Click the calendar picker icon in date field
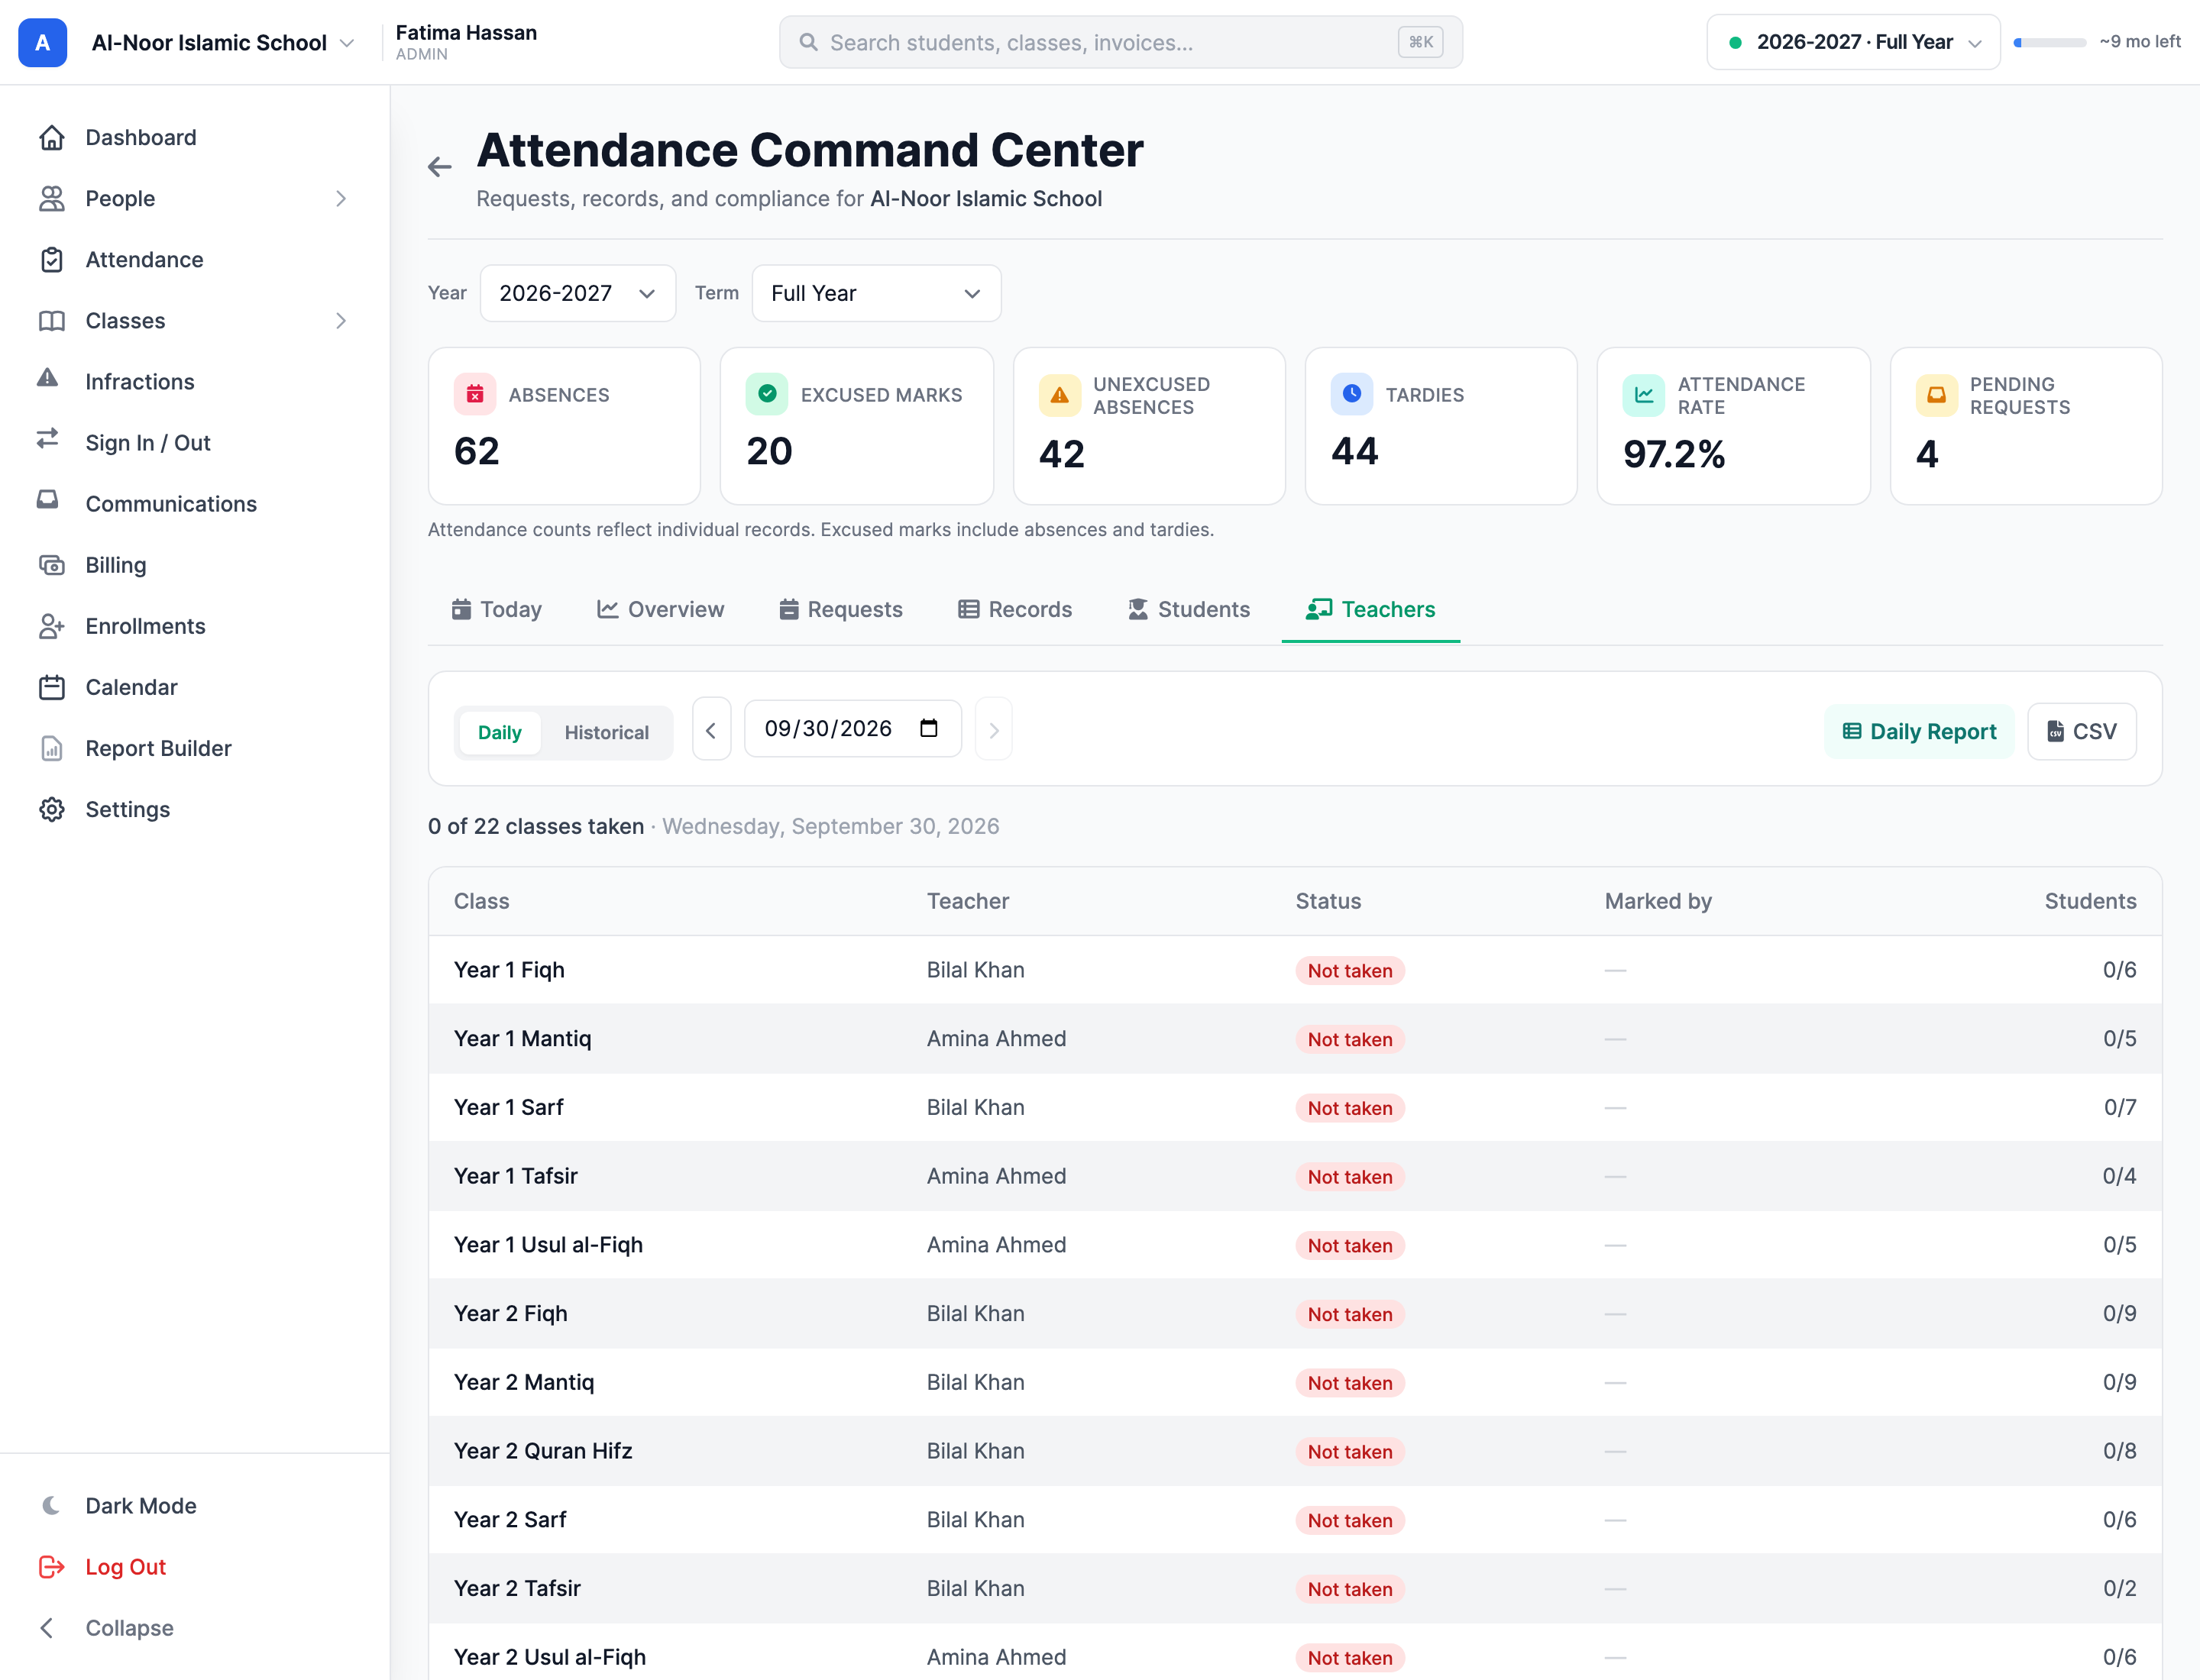This screenshot has width=2200, height=1680. (930, 728)
